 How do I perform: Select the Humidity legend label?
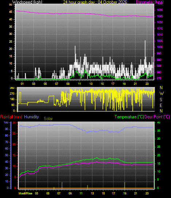(x=31, y=117)
